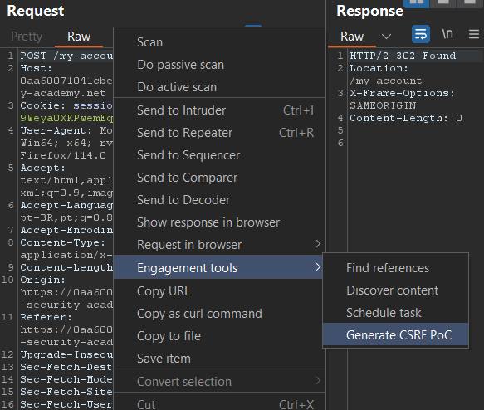The image size is (484, 410).
Task: Select the third layout icon above Response
Action: pyautogui.click(x=470, y=2)
